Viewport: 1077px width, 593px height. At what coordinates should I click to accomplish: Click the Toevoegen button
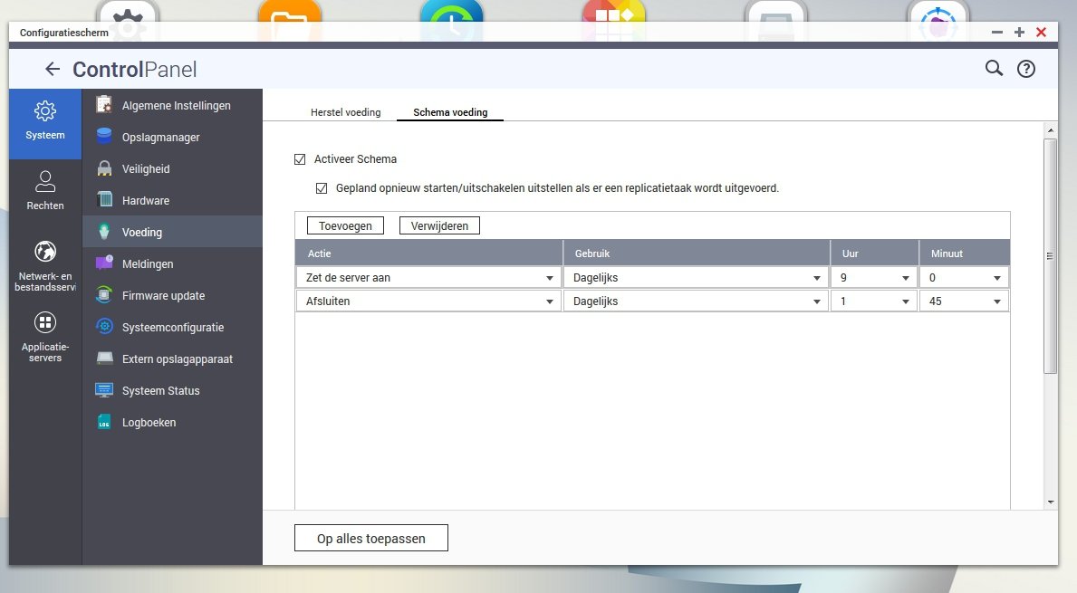coord(345,226)
